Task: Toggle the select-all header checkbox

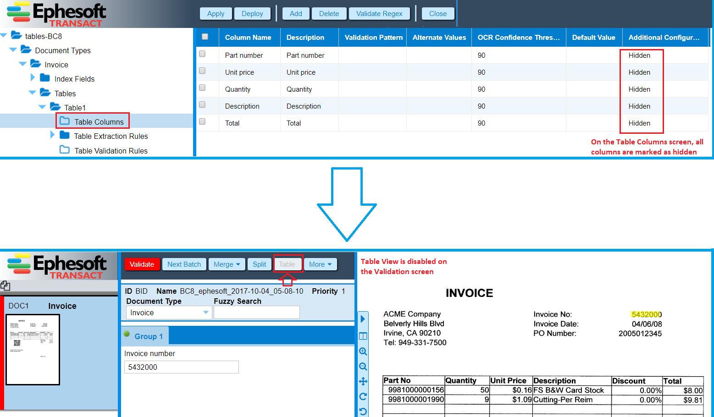Action: click(x=205, y=37)
